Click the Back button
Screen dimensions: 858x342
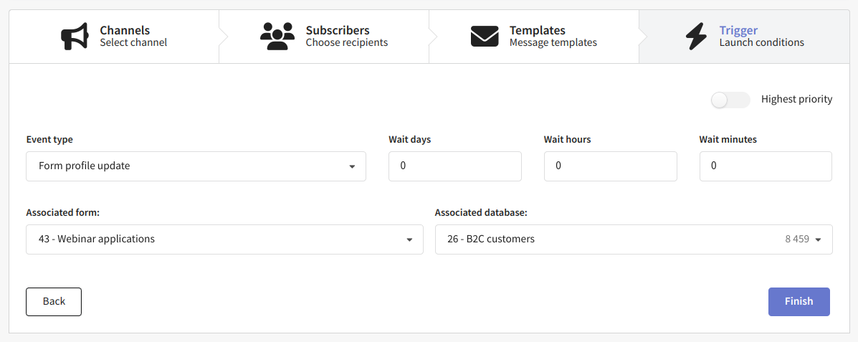click(54, 302)
